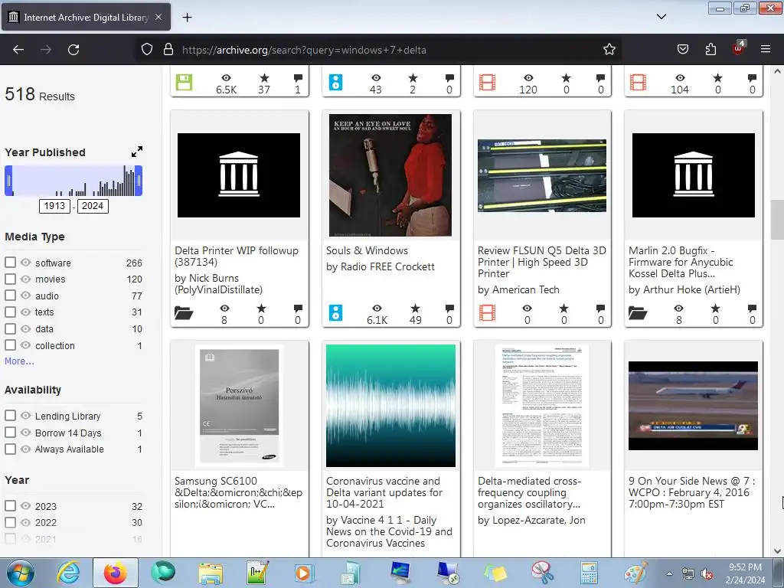Open Notepad++ from the taskbar
This screenshot has height=588, width=784.
(x=257, y=573)
